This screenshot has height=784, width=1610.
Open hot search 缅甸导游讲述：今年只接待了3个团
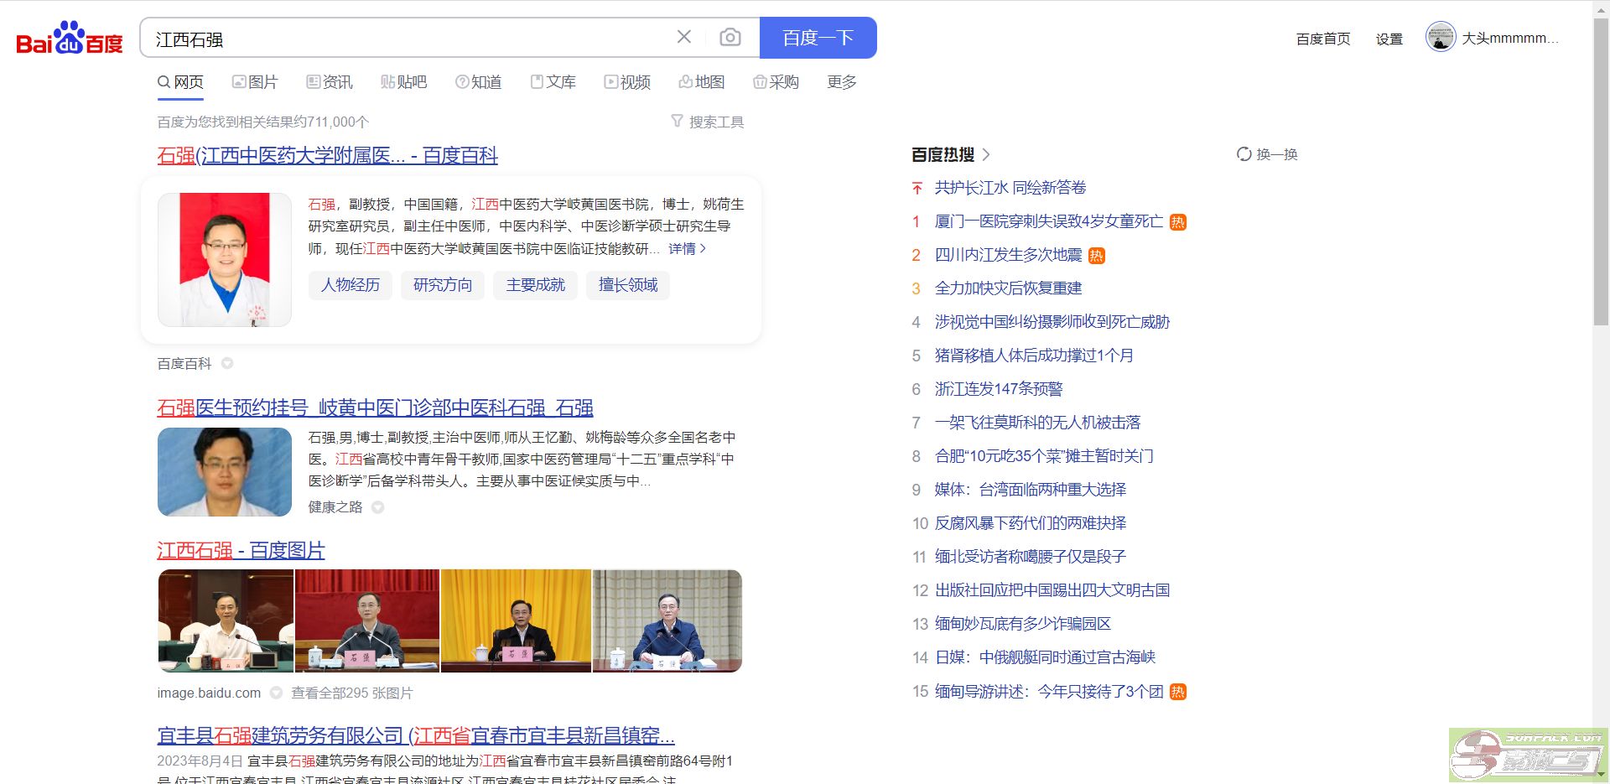tap(1049, 691)
